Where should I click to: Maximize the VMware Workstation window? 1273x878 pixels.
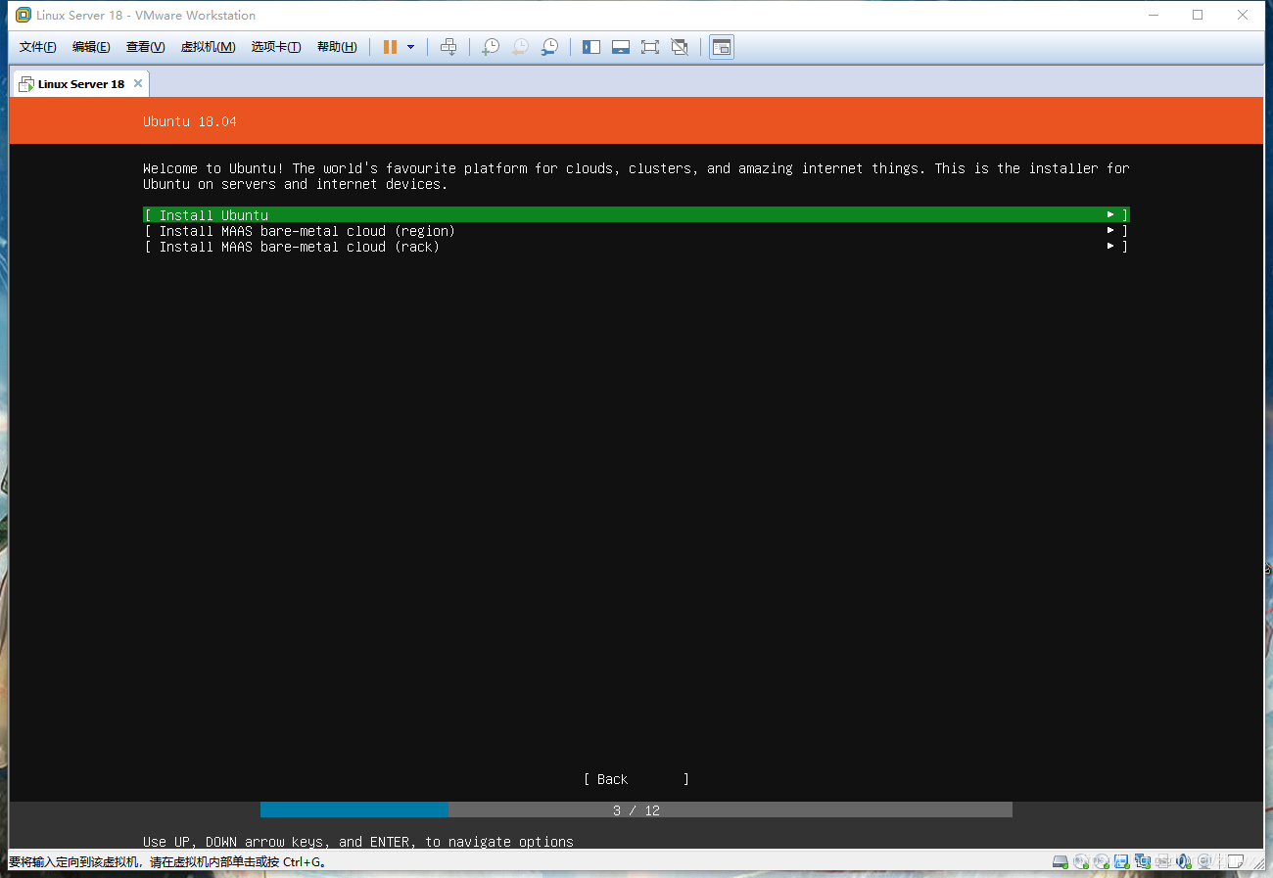tap(1198, 15)
